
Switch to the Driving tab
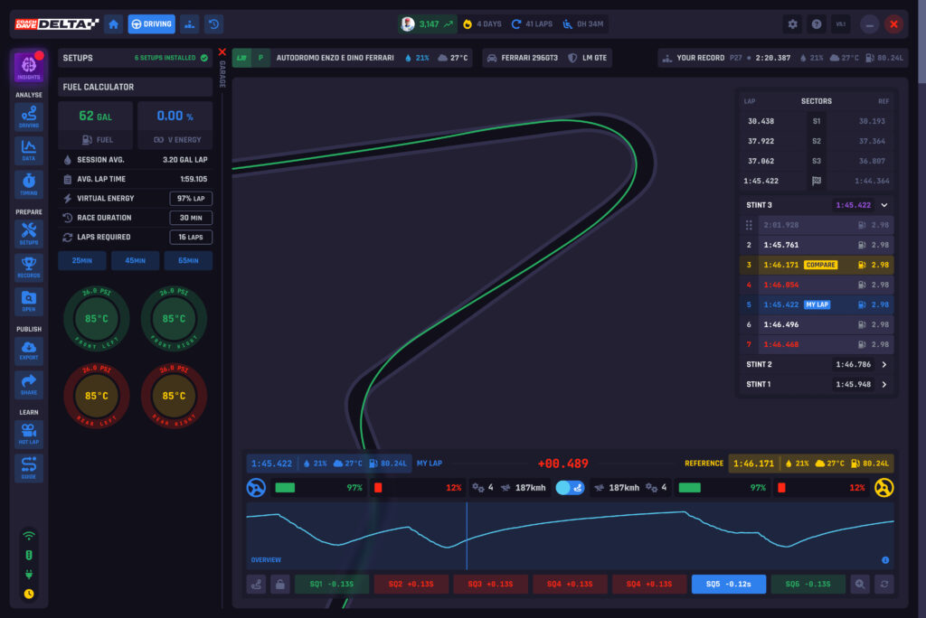coord(151,24)
